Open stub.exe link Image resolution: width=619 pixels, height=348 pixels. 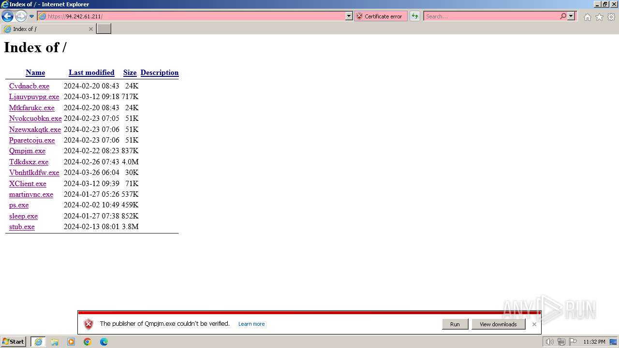(22, 227)
